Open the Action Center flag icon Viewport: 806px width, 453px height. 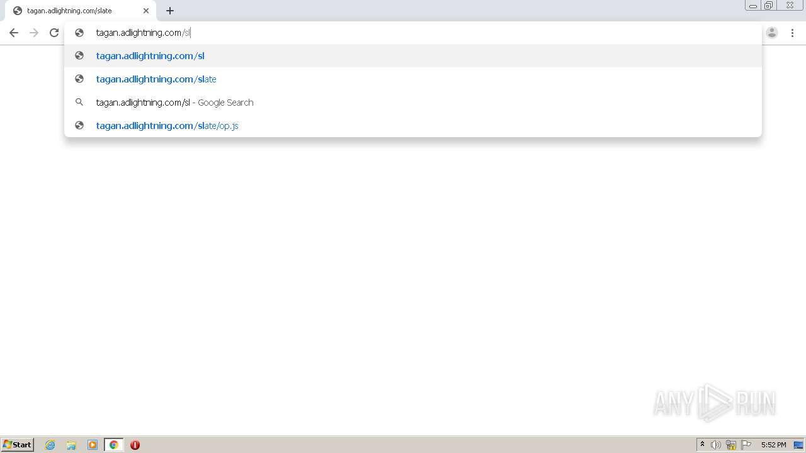(x=746, y=445)
